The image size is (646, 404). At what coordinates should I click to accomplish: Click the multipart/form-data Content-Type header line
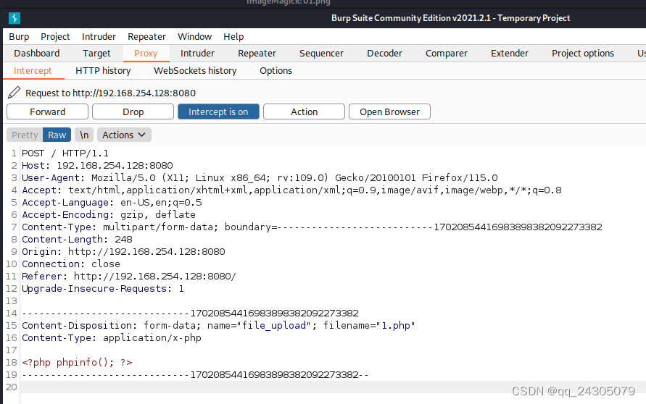pos(312,227)
